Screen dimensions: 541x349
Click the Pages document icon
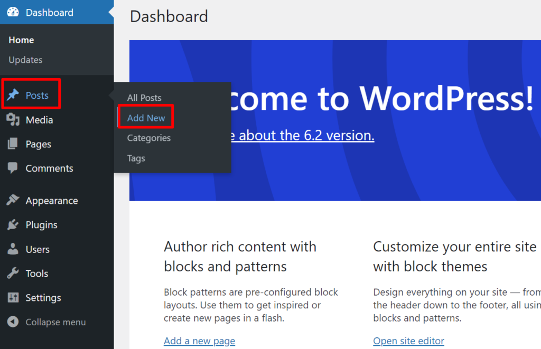click(x=14, y=144)
